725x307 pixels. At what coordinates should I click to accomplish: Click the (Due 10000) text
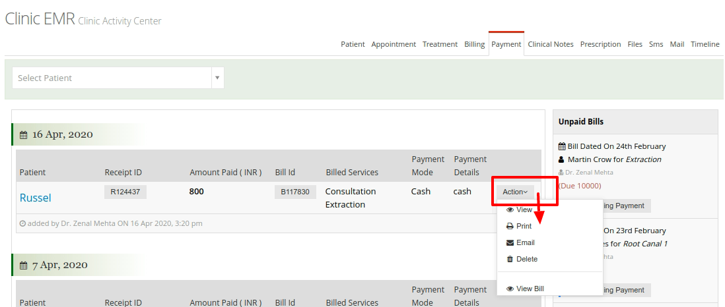pos(580,186)
